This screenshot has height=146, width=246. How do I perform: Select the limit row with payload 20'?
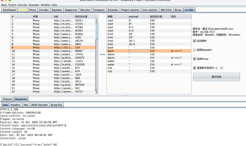pos(149,34)
